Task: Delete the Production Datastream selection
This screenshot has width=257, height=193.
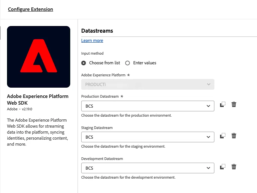Action: pos(234,104)
